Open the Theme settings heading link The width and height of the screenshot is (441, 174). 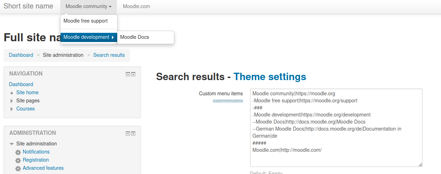(270, 77)
